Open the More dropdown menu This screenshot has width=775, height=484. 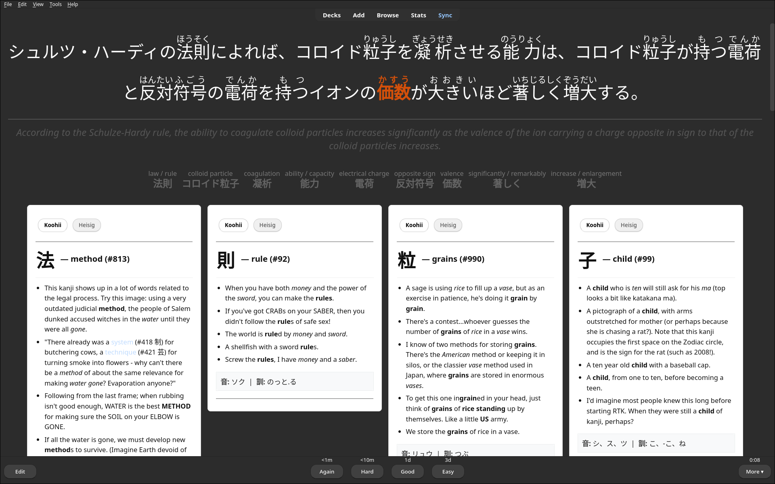coord(754,471)
